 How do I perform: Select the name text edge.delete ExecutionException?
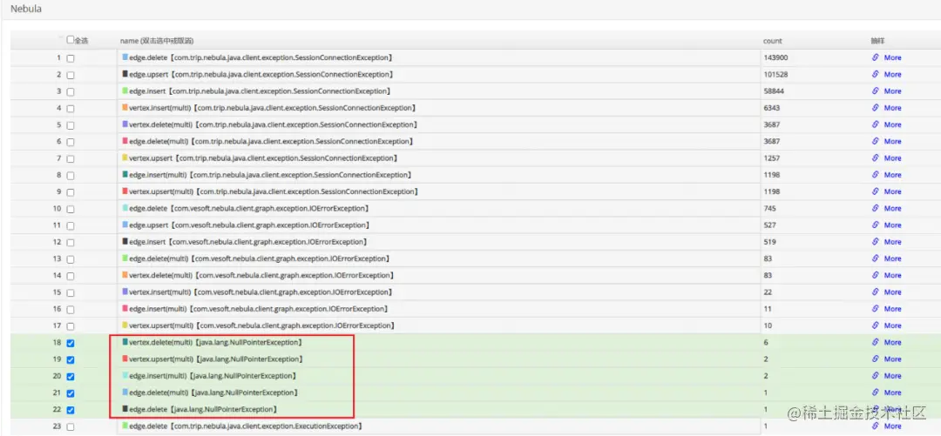click(246, 426)
